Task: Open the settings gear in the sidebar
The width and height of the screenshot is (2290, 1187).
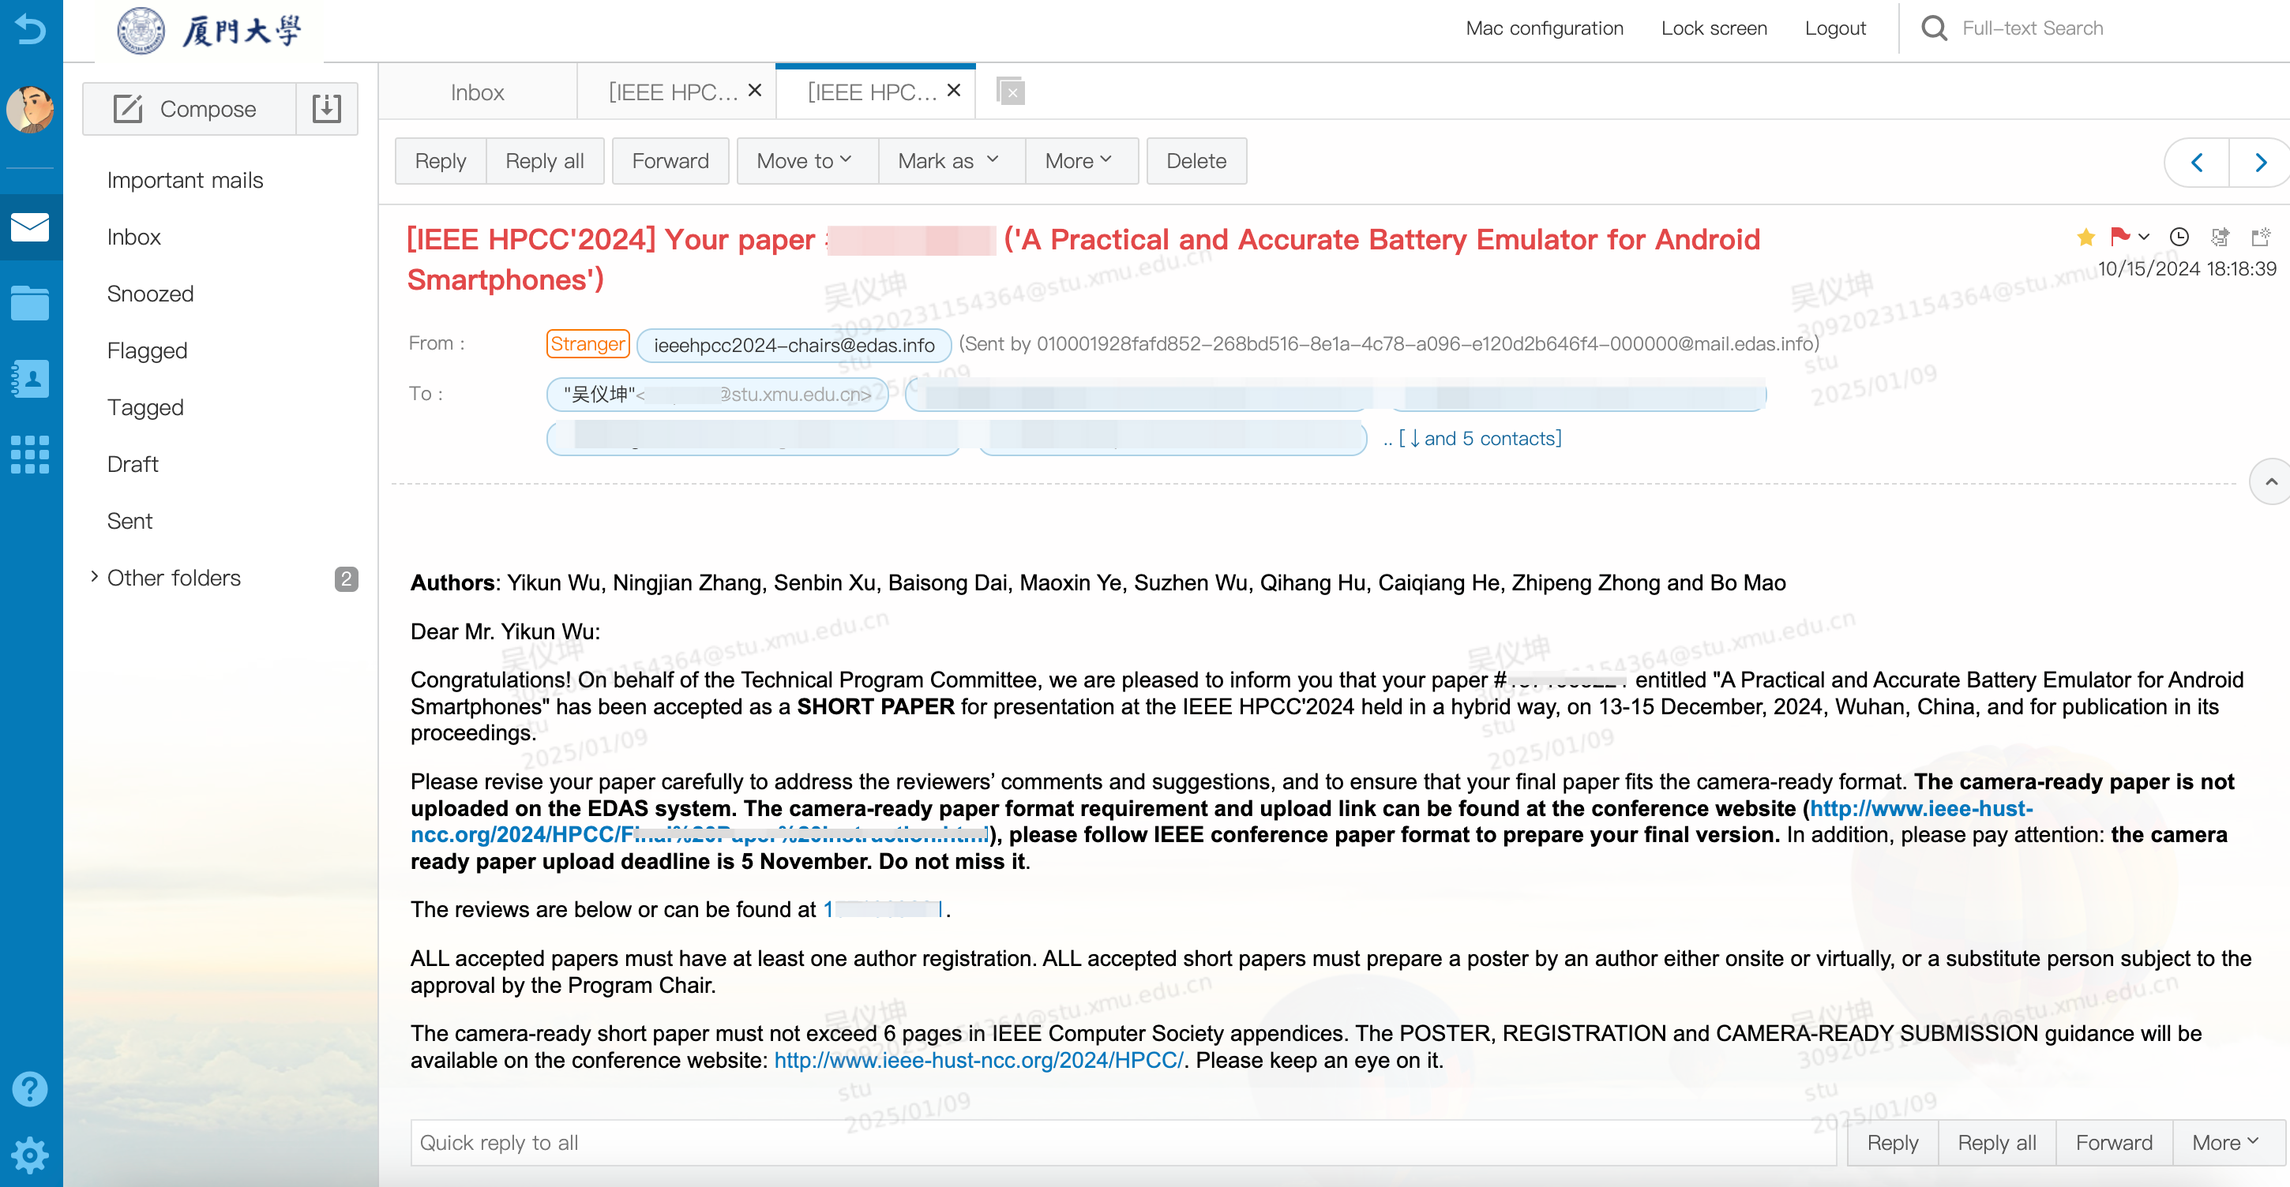Action: coord(30,1154)
